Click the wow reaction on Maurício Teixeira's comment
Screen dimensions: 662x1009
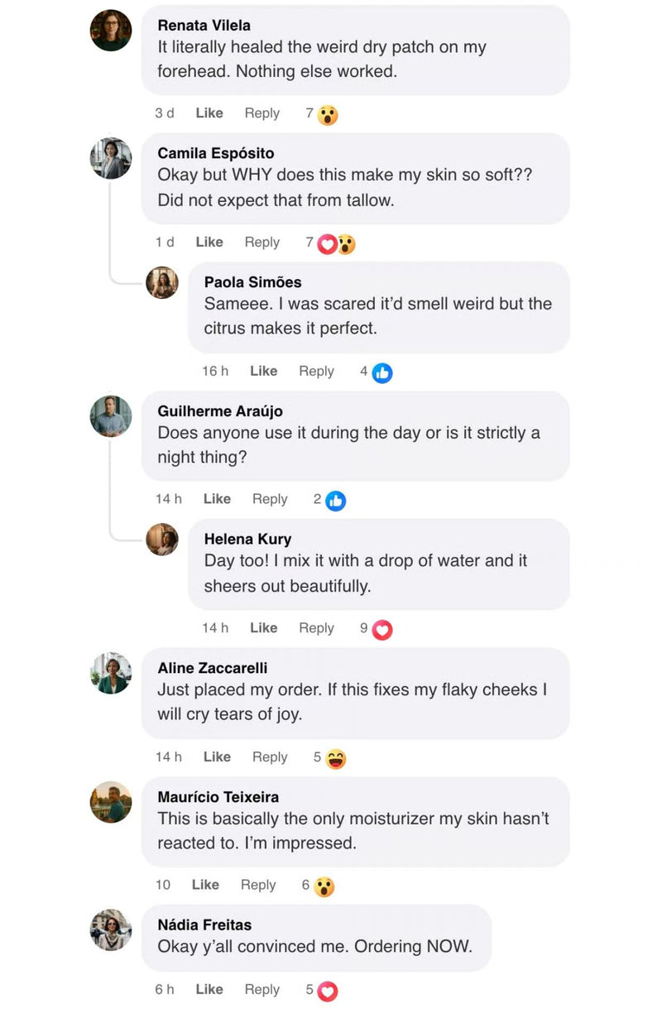[324, 886]
